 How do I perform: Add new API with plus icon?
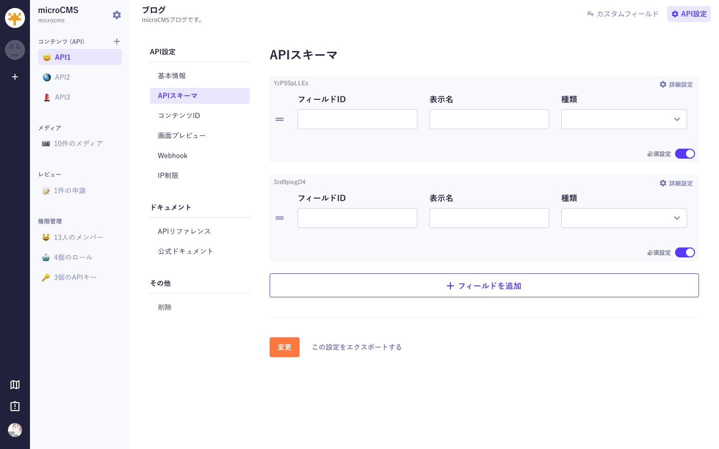pos(117,41)
